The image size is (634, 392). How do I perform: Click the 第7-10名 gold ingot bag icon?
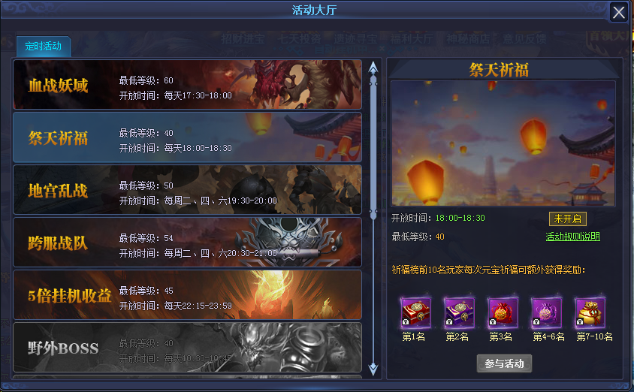(590, 312)
